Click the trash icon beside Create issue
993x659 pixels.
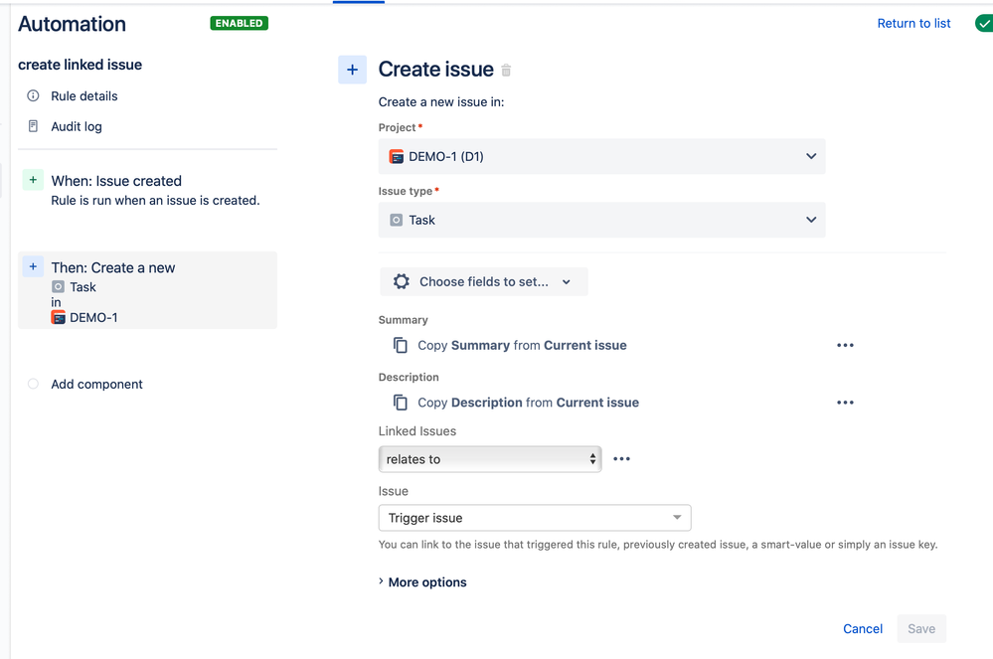(506, 71)
